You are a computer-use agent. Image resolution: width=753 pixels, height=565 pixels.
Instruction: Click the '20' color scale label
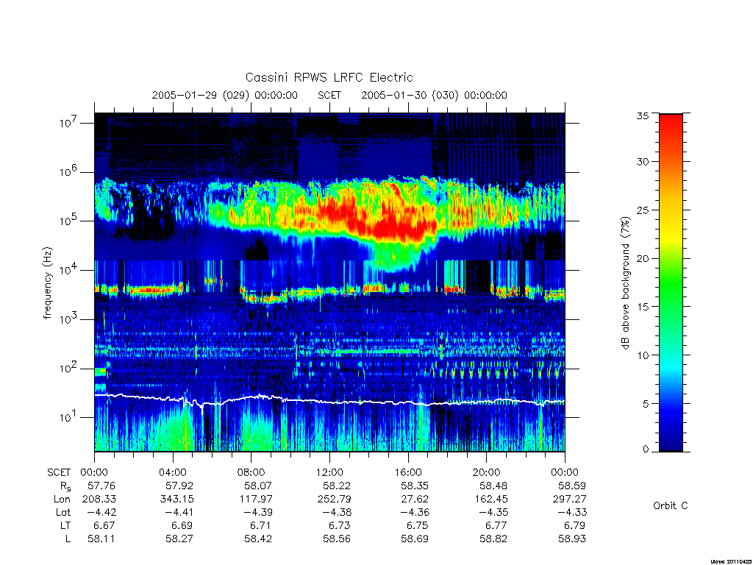pos(643,258)
